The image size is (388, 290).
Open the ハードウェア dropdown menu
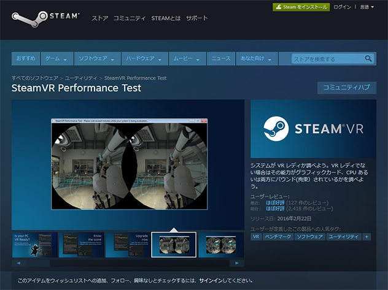pos(144,58)
